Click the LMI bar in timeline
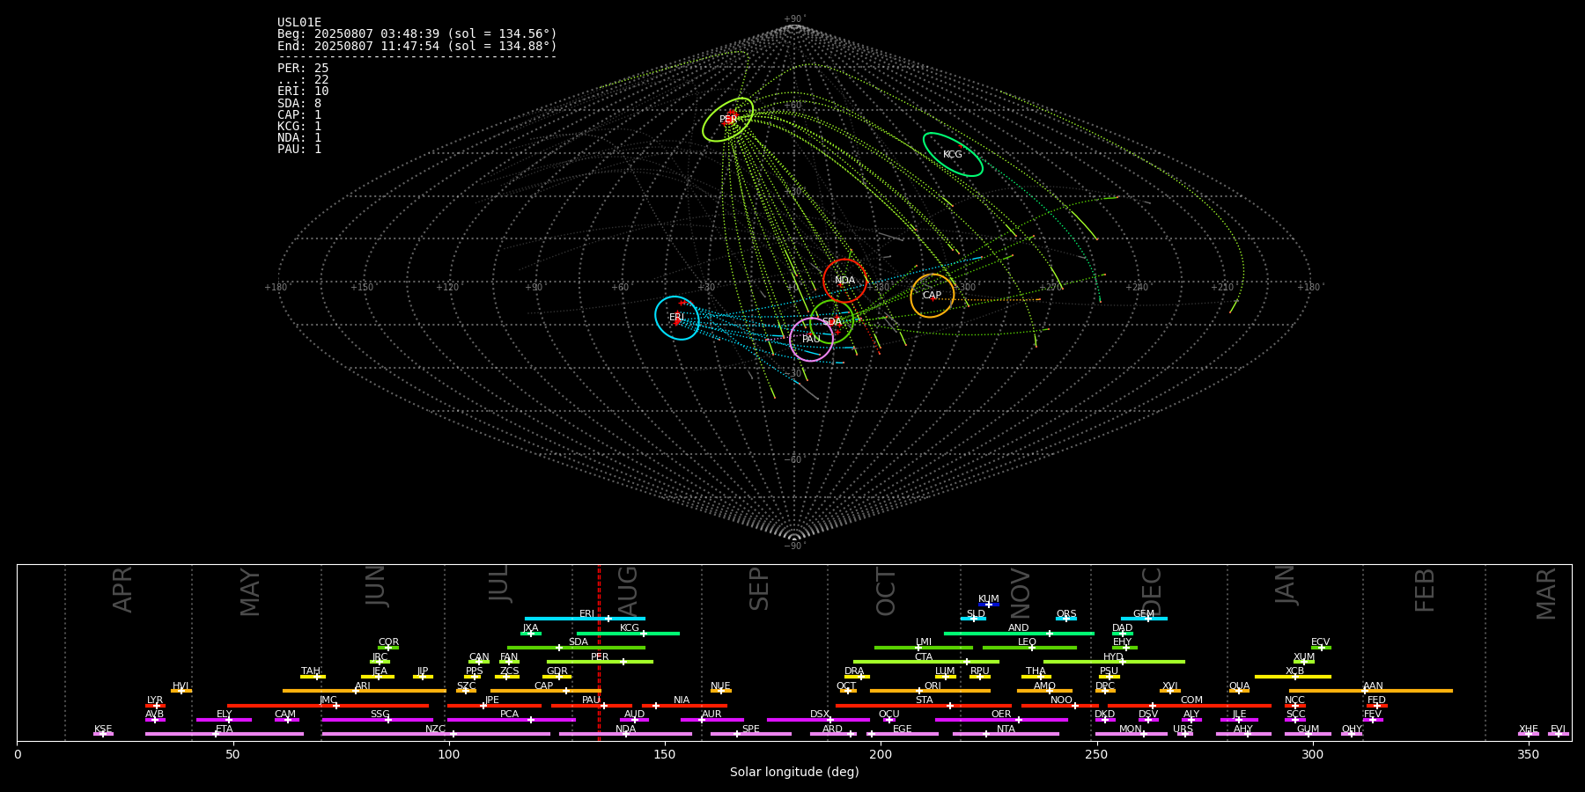 pos(924,648)
